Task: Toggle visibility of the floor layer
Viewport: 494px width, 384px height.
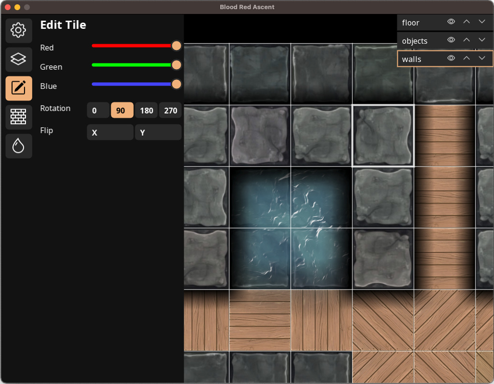Action: pos(451,22)
